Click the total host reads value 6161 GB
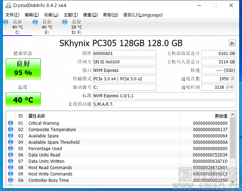Image resolution: width=242 pixels, height=191 pixels. 219,54
